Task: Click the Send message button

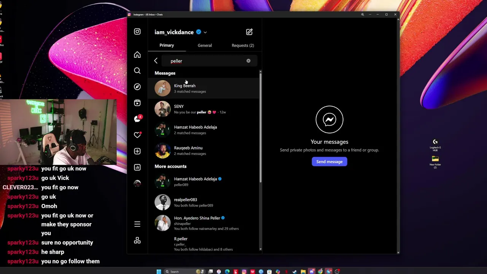Action: (x=329, y=162)
